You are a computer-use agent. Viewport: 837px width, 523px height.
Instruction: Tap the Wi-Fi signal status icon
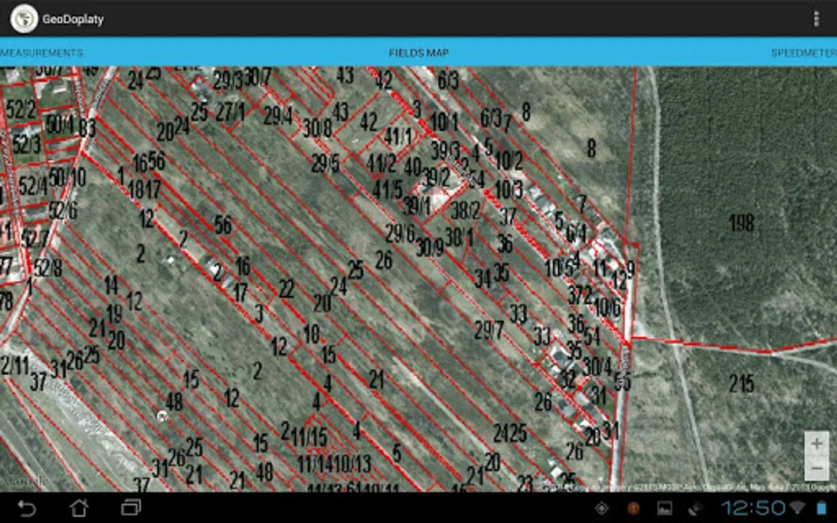tap(797, 508)
